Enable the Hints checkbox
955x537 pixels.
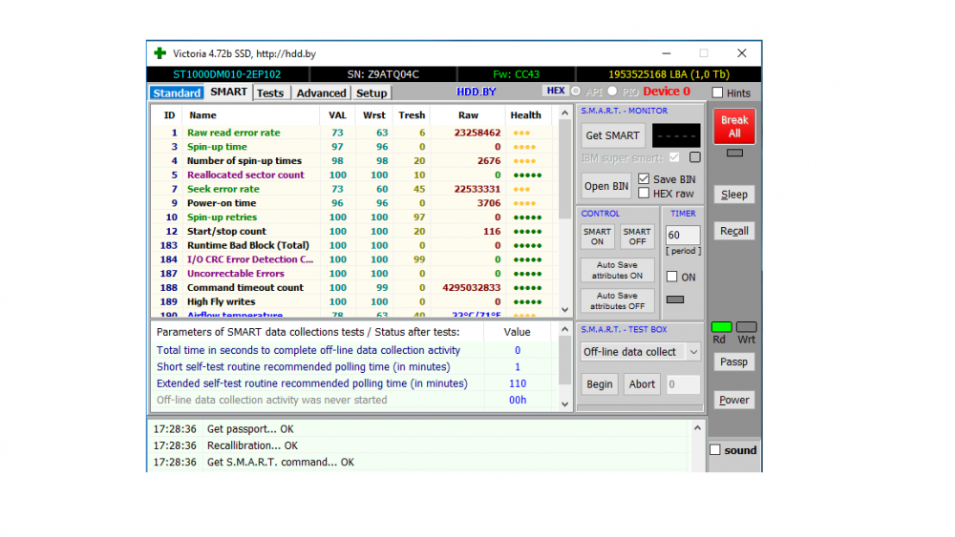pos(718,93)
